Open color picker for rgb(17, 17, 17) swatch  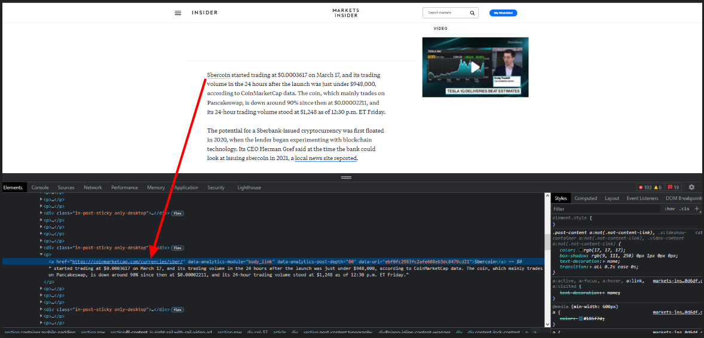tap(580, 250)
